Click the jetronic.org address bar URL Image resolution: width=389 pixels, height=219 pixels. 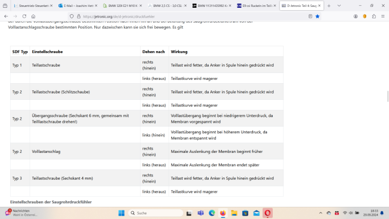[122, 16]
